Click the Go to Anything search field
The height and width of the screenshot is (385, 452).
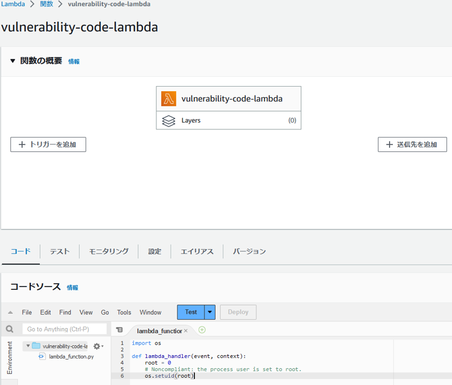(65, 329)
